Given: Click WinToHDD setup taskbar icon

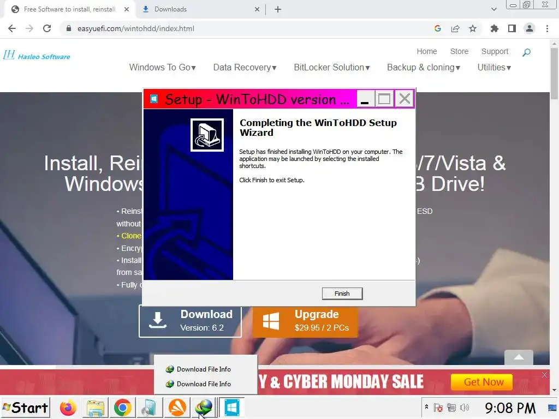Looking at the screenshot, I should (x=231, y=408).
